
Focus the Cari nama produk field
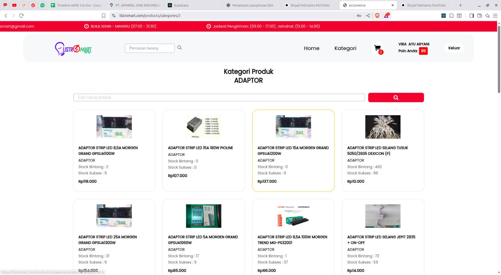(219, 98)
